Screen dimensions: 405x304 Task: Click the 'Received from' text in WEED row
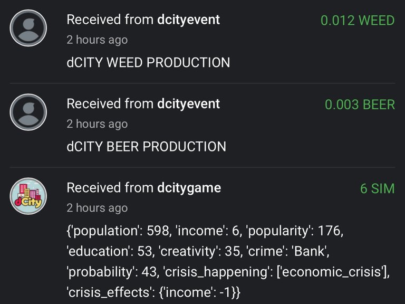[x=110, y=20]
